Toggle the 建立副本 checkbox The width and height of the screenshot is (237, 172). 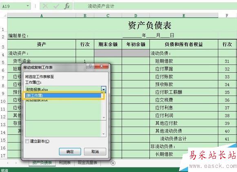pos(27,141)
